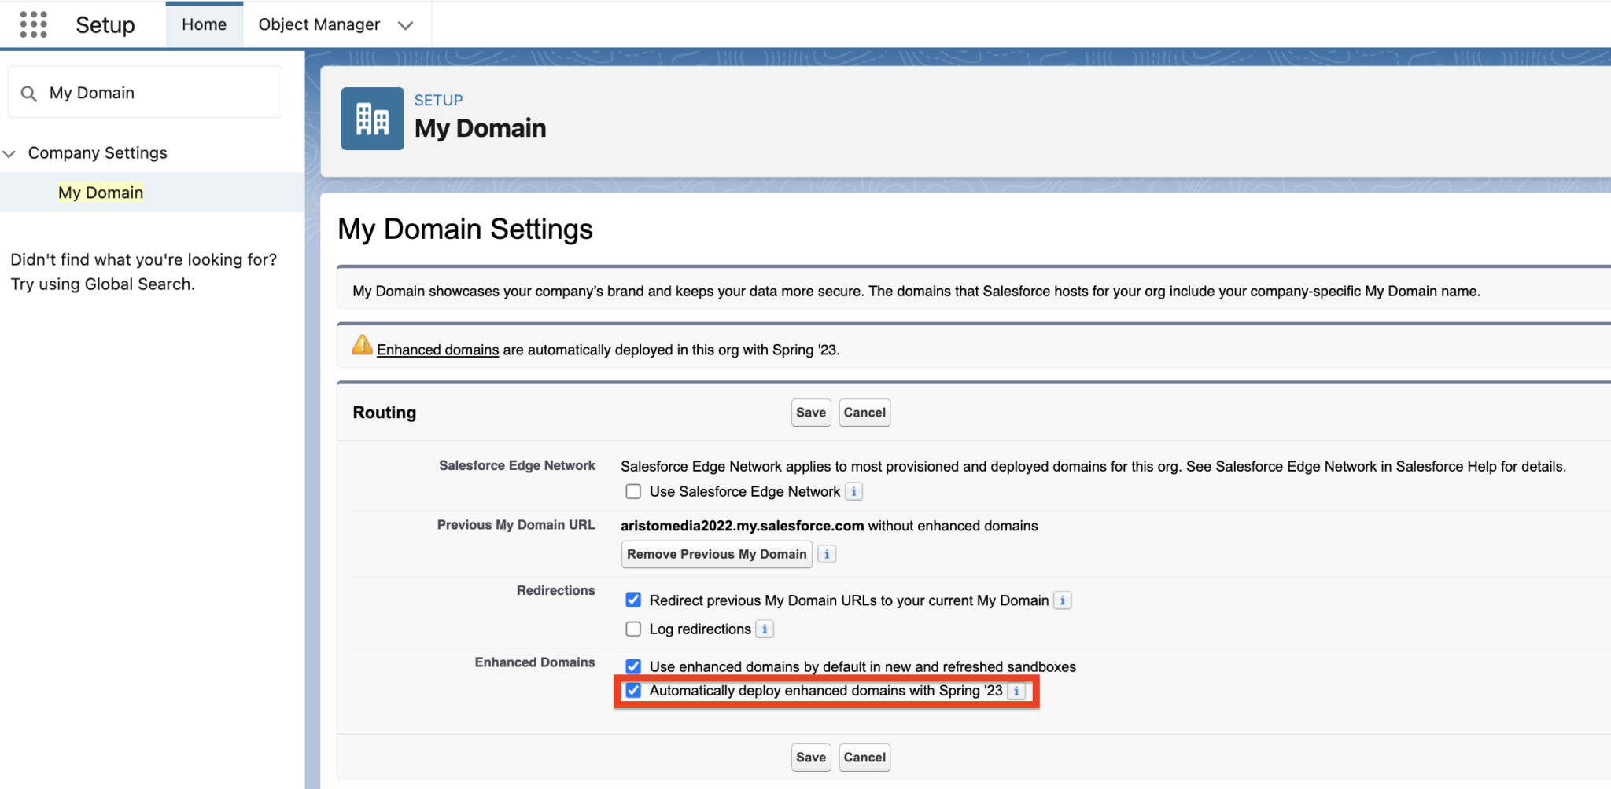This screenshot has height=789, width=1611.
Task: Select My Domain under Company Settings
Action: click(x=100, y=192)
